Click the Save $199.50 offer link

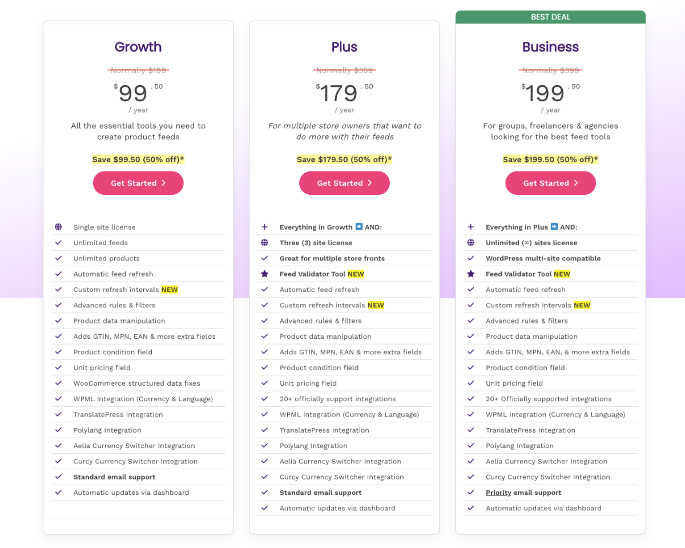pos(550,159)
